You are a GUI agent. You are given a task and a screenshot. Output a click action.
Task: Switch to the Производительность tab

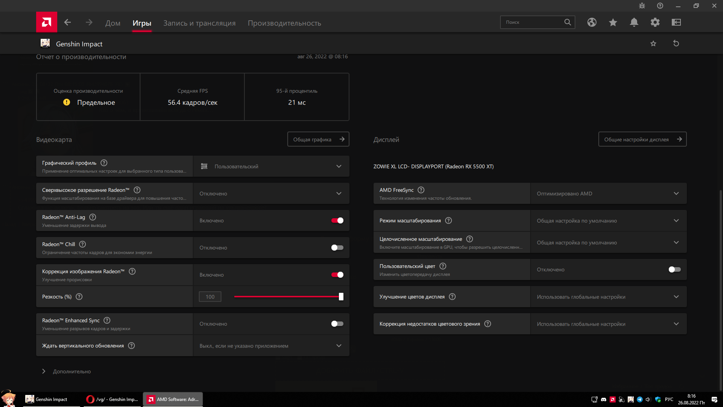(x=284, y=23)
